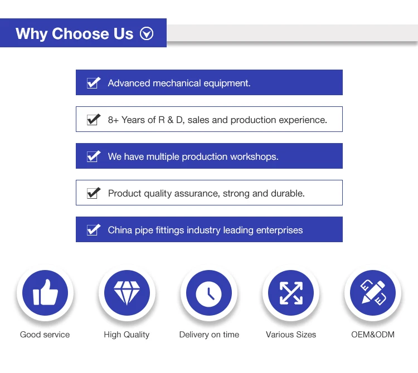Click the Advanced mechanical equipment text

[x=179, y=83]
